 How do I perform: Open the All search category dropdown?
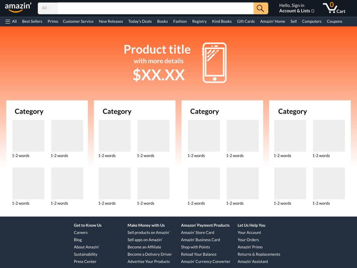coord(48,8)
